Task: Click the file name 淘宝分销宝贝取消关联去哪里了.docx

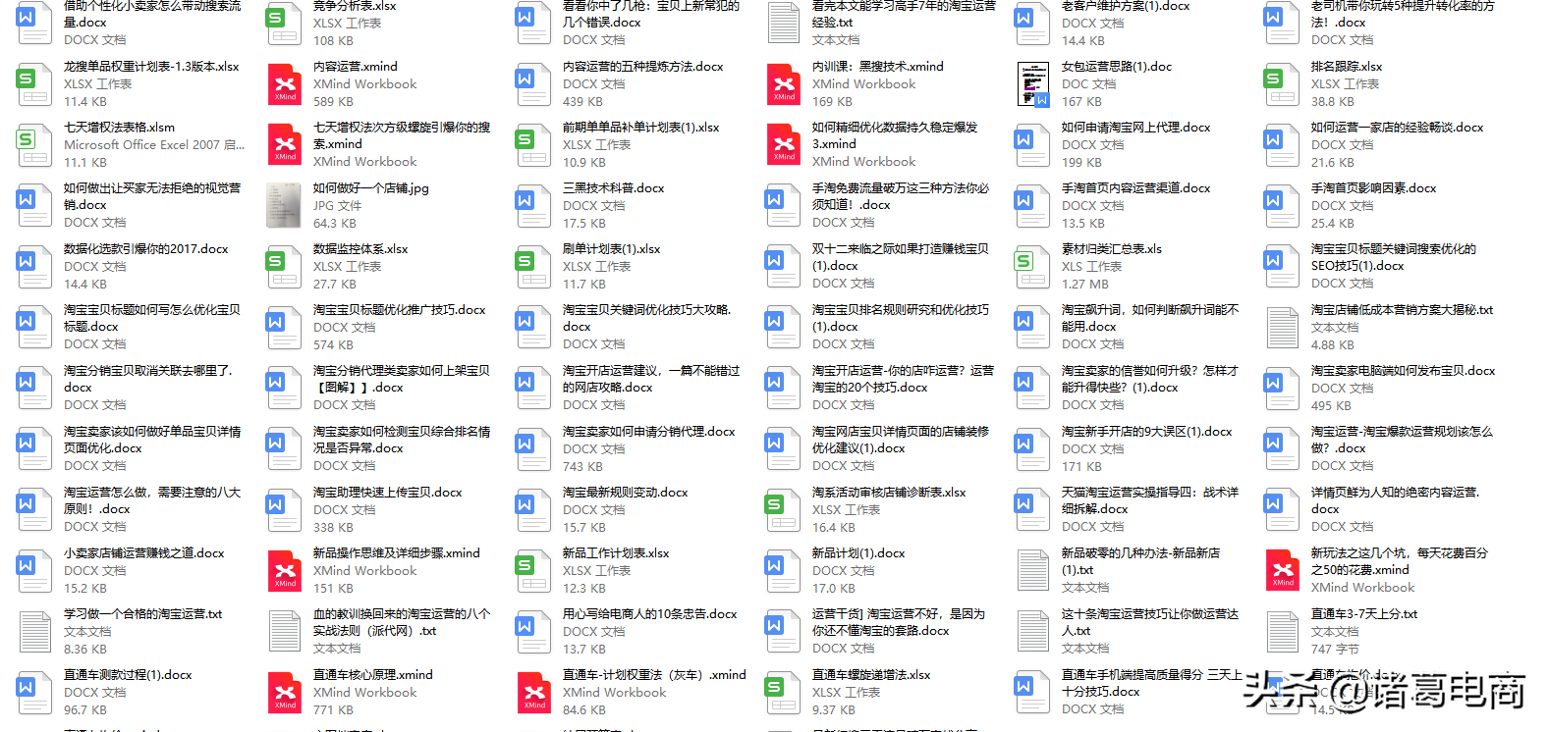Action: point(148,379)
